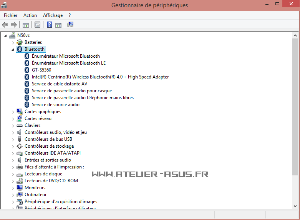Expand the Batteries category
300x220 pixels.
(13, 42)
